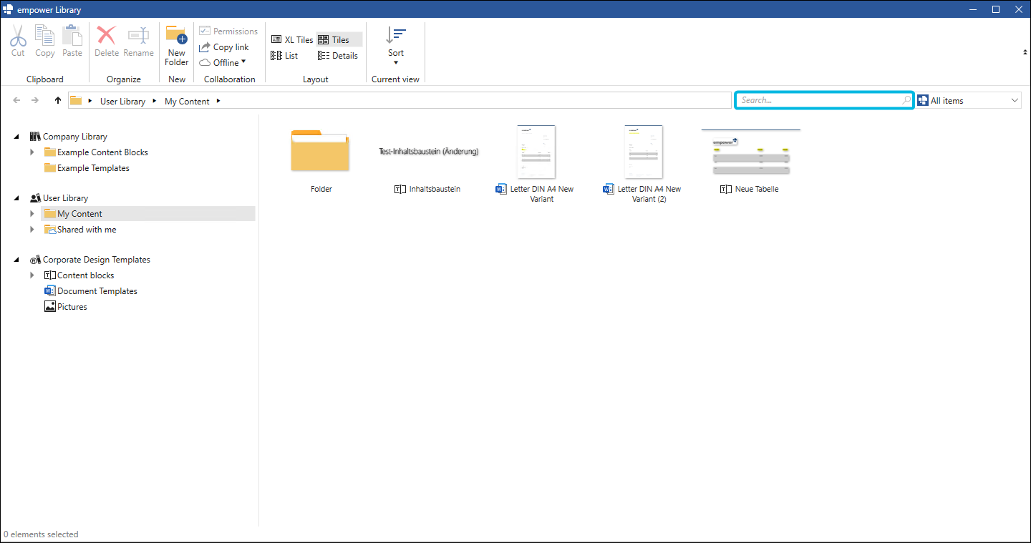Screen dimensions: 1031x543
Task: Open breadcrumb arrow after My Content
Action: (x=218, y=101)
